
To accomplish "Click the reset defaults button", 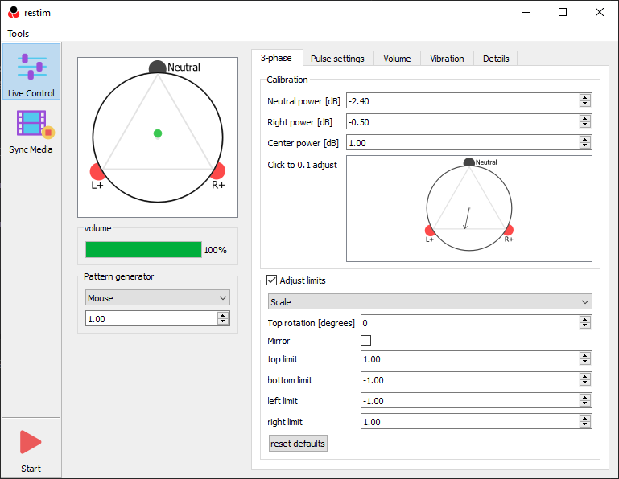I will coord(298,444).
